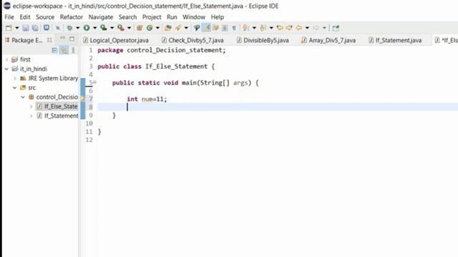
Task: Click the New Java Class icon
Action: 150,28
